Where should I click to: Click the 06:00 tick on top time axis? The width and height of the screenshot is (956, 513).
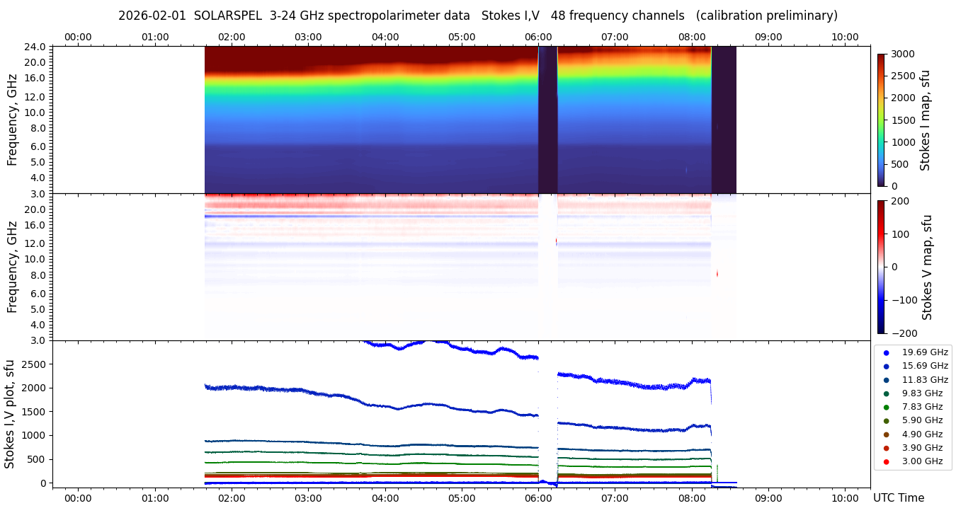pos(538,37)
